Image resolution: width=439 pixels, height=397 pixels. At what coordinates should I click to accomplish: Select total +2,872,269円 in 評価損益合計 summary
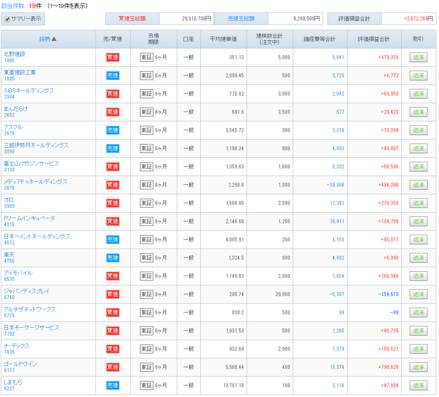(418, 19)
